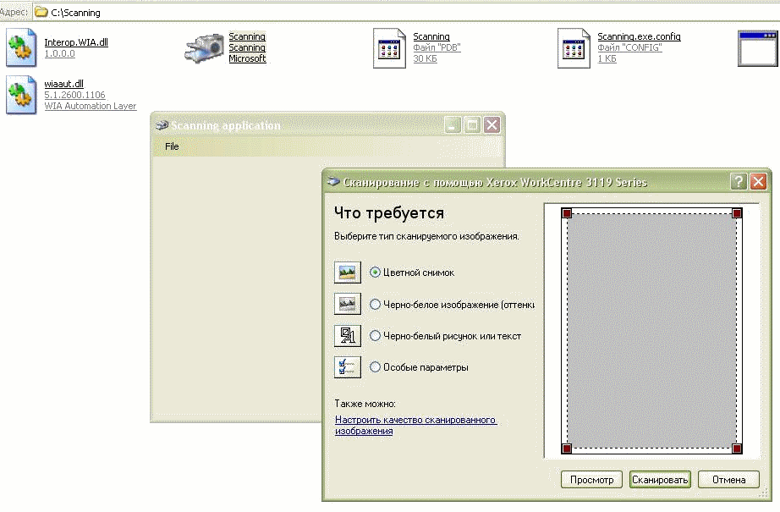Click the Microsoft label under Scanning application
The height and width of the screenshot is (512, 780).
pyautogui.click(x=247, y=58)
